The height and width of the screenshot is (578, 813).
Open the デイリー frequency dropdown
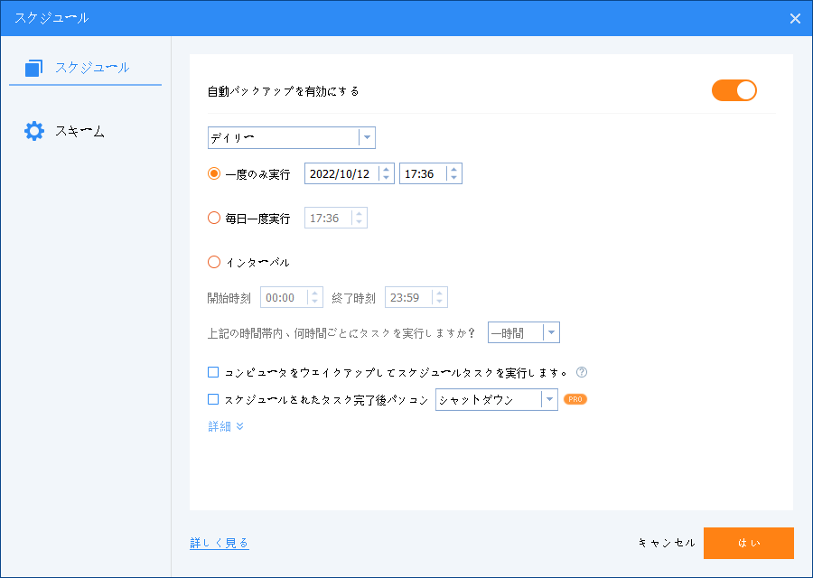(291, 137)
